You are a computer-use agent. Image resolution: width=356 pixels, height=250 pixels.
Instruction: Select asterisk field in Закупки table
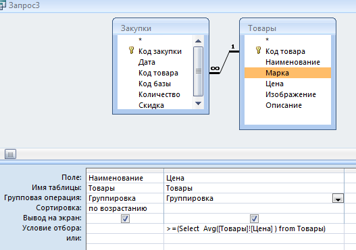coord(140,40)
